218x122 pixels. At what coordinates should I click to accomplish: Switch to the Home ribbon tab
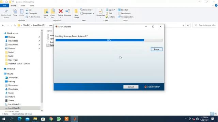point(14,5)
